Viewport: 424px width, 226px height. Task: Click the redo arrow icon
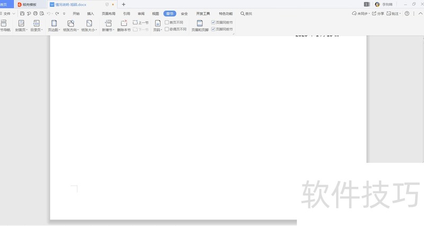click(57, 14)
